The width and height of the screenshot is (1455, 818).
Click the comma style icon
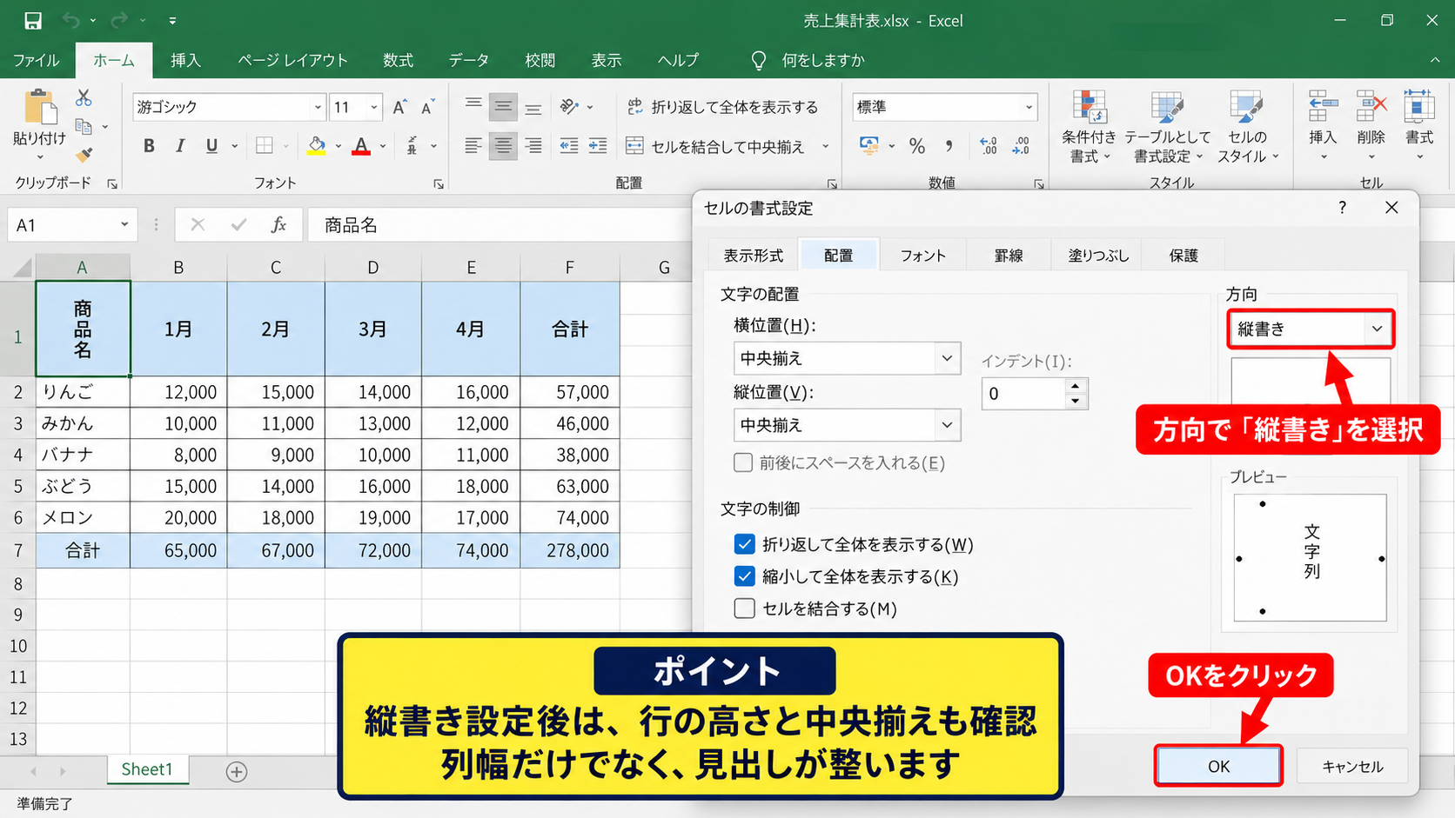tap(949, 146)
